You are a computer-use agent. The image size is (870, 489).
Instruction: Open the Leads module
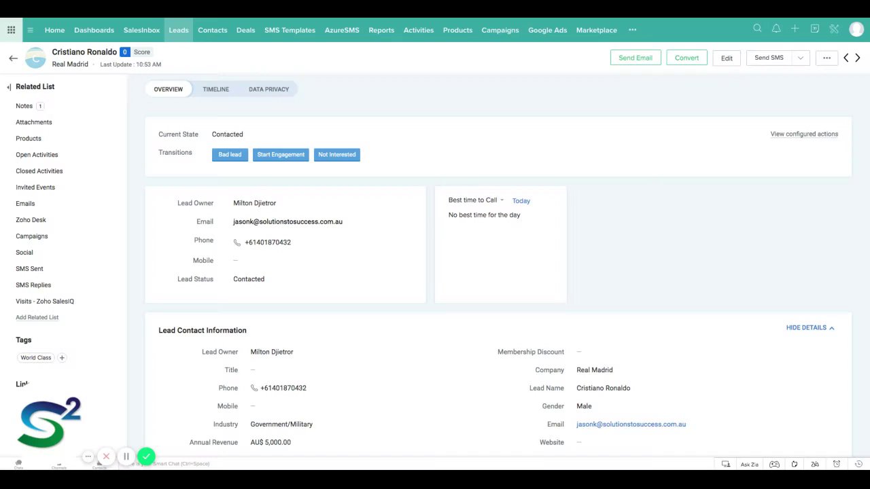(x=179, y=30)
